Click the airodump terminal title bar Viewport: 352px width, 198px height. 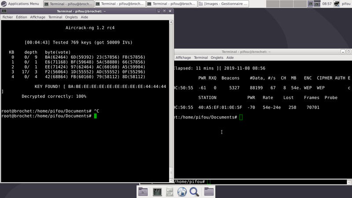246,51
